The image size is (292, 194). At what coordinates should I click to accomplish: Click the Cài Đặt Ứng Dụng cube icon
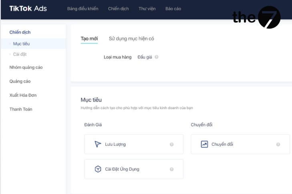[98, 169]
